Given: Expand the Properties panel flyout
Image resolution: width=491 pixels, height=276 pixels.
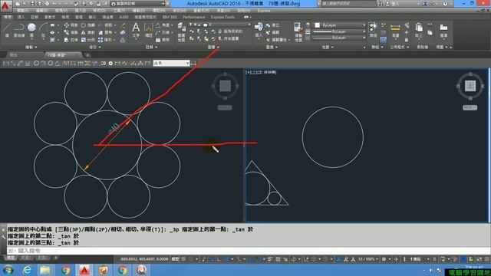Looking at the screenshot, I should (x=328, y=47).
